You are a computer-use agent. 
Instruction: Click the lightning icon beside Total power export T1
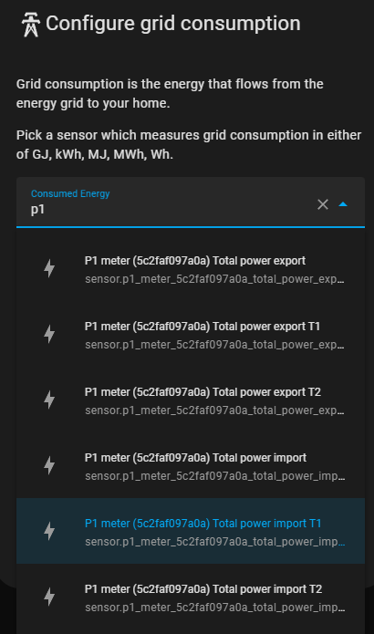[49, 334]
